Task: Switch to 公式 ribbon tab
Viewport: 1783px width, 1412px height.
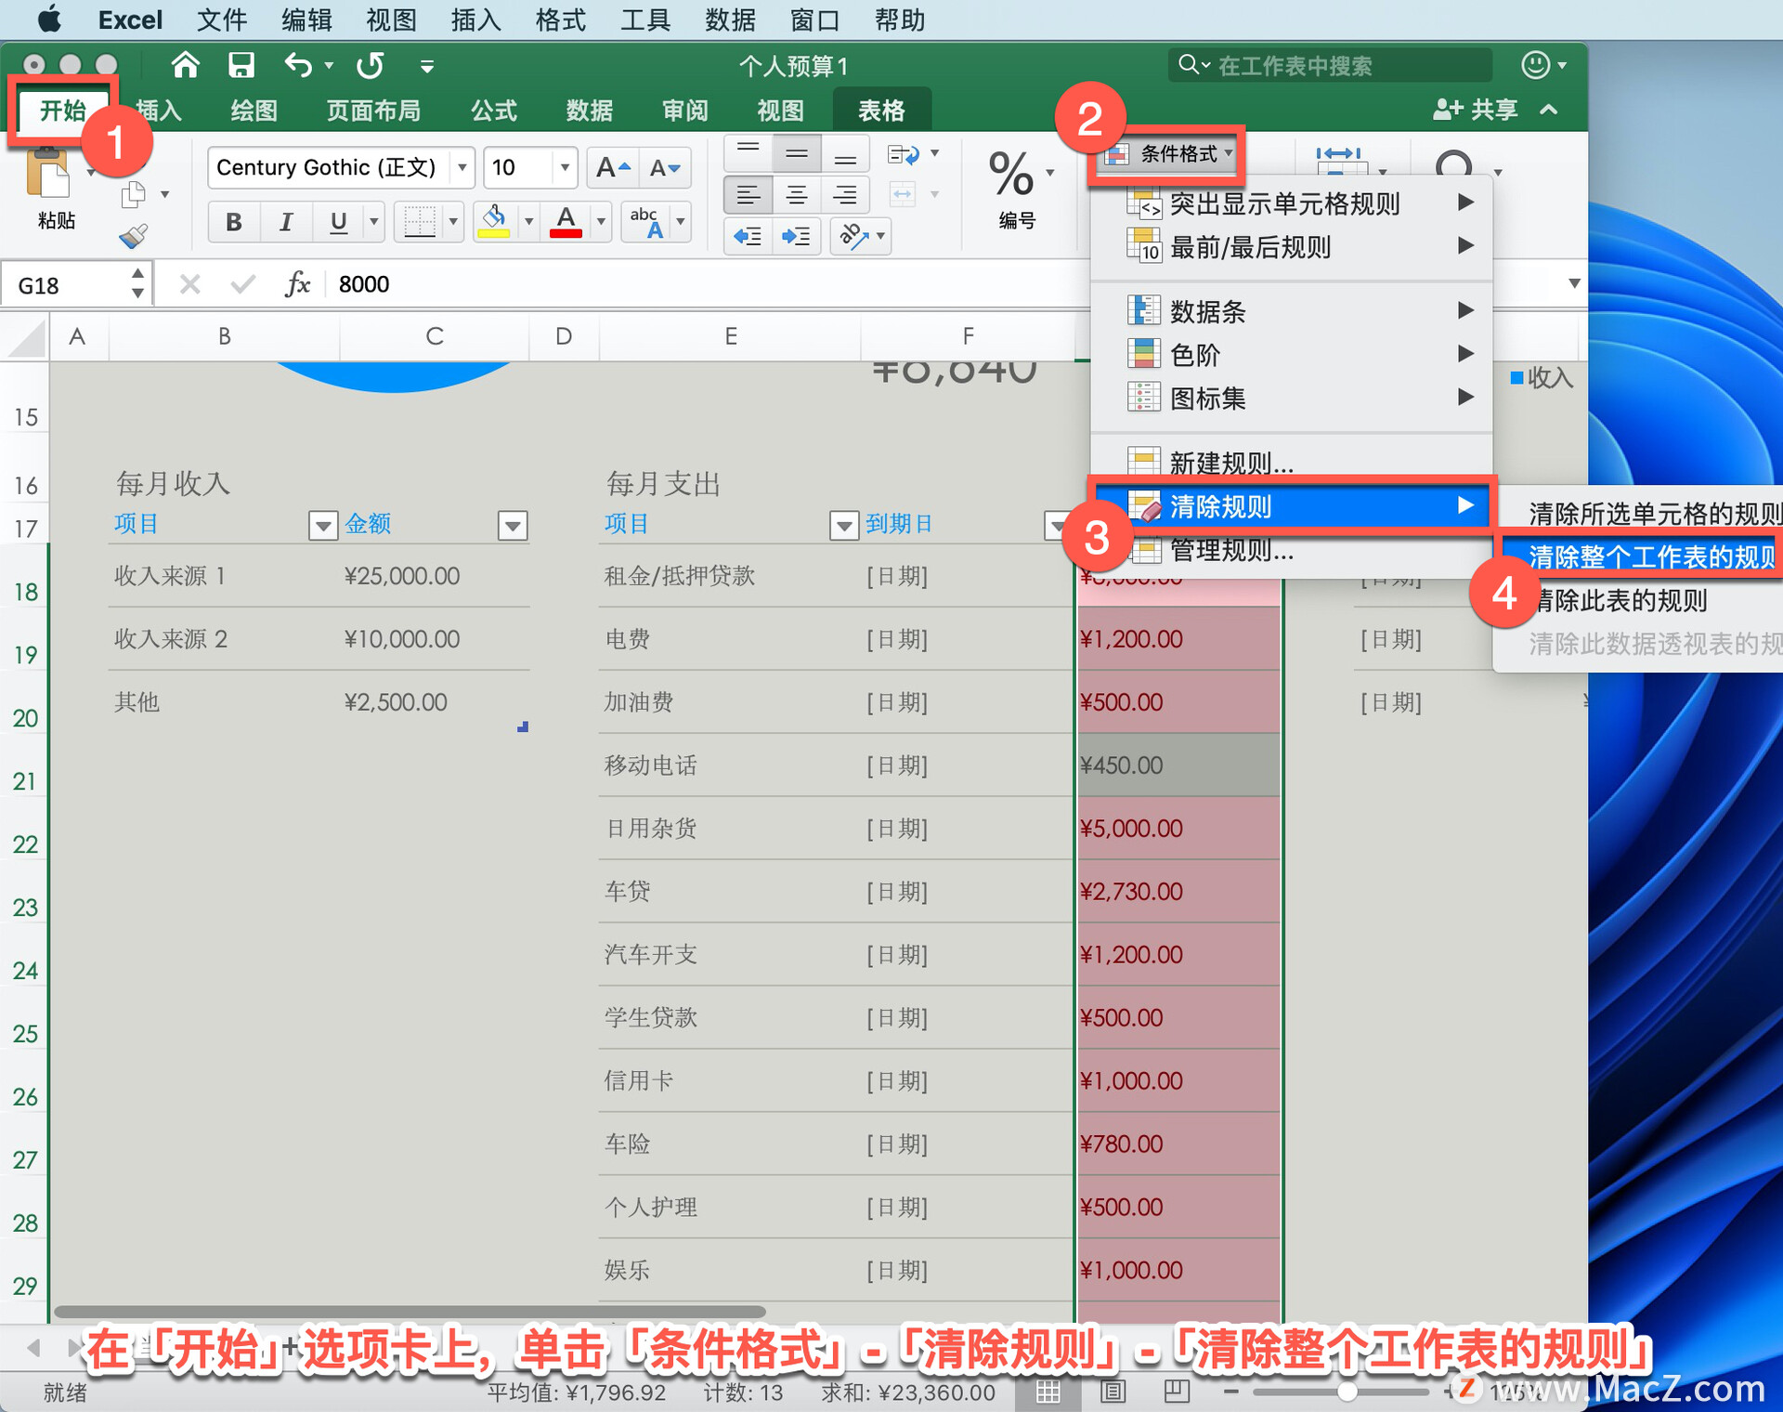Action: coord(493,111)
